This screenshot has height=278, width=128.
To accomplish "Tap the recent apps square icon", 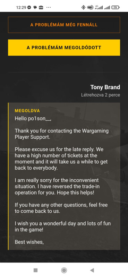I will (36, 270).
